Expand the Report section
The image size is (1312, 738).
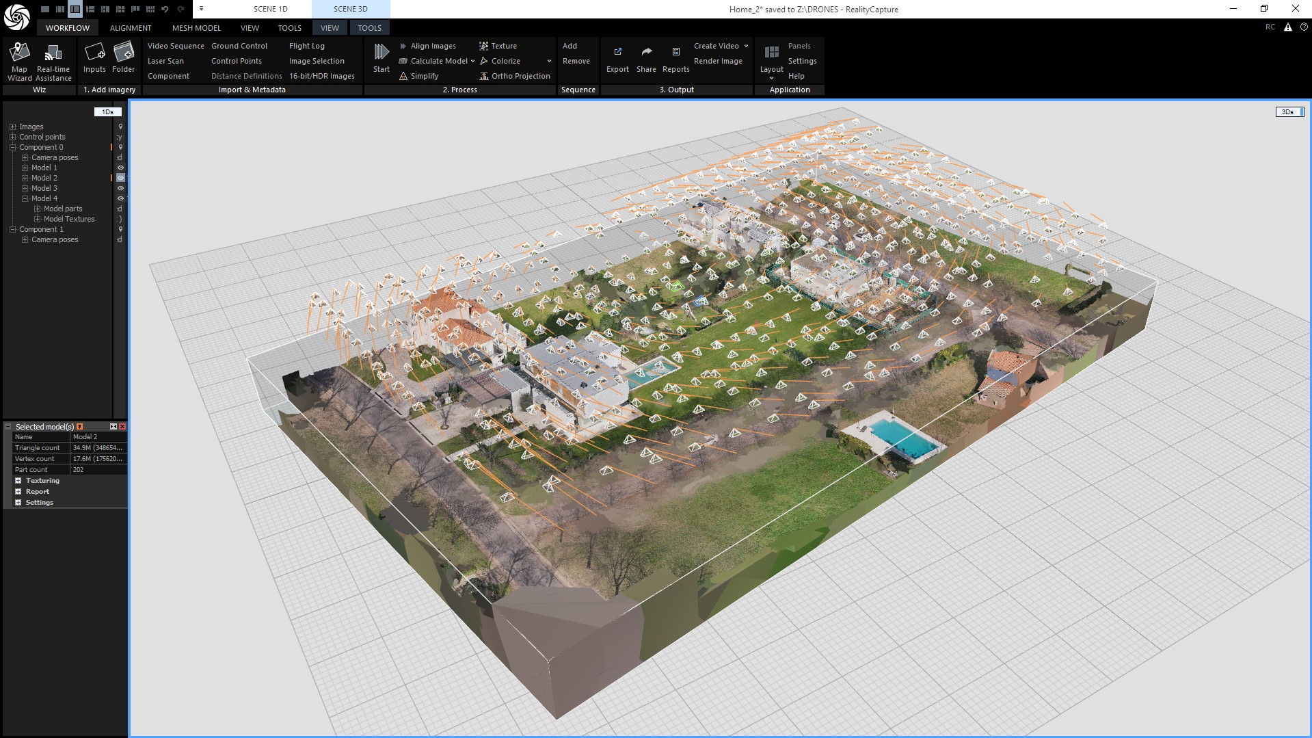tap(18, 492)
